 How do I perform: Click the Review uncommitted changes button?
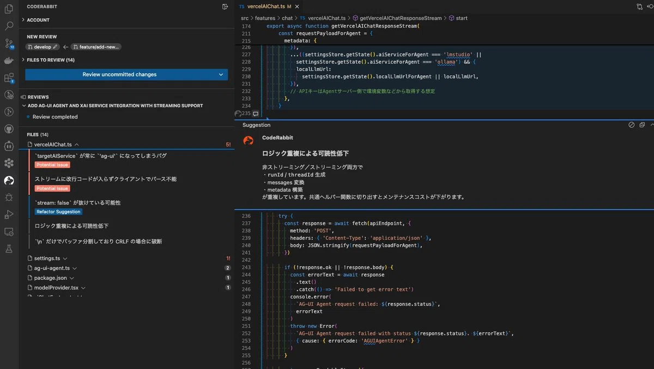(x=119, y=75)
